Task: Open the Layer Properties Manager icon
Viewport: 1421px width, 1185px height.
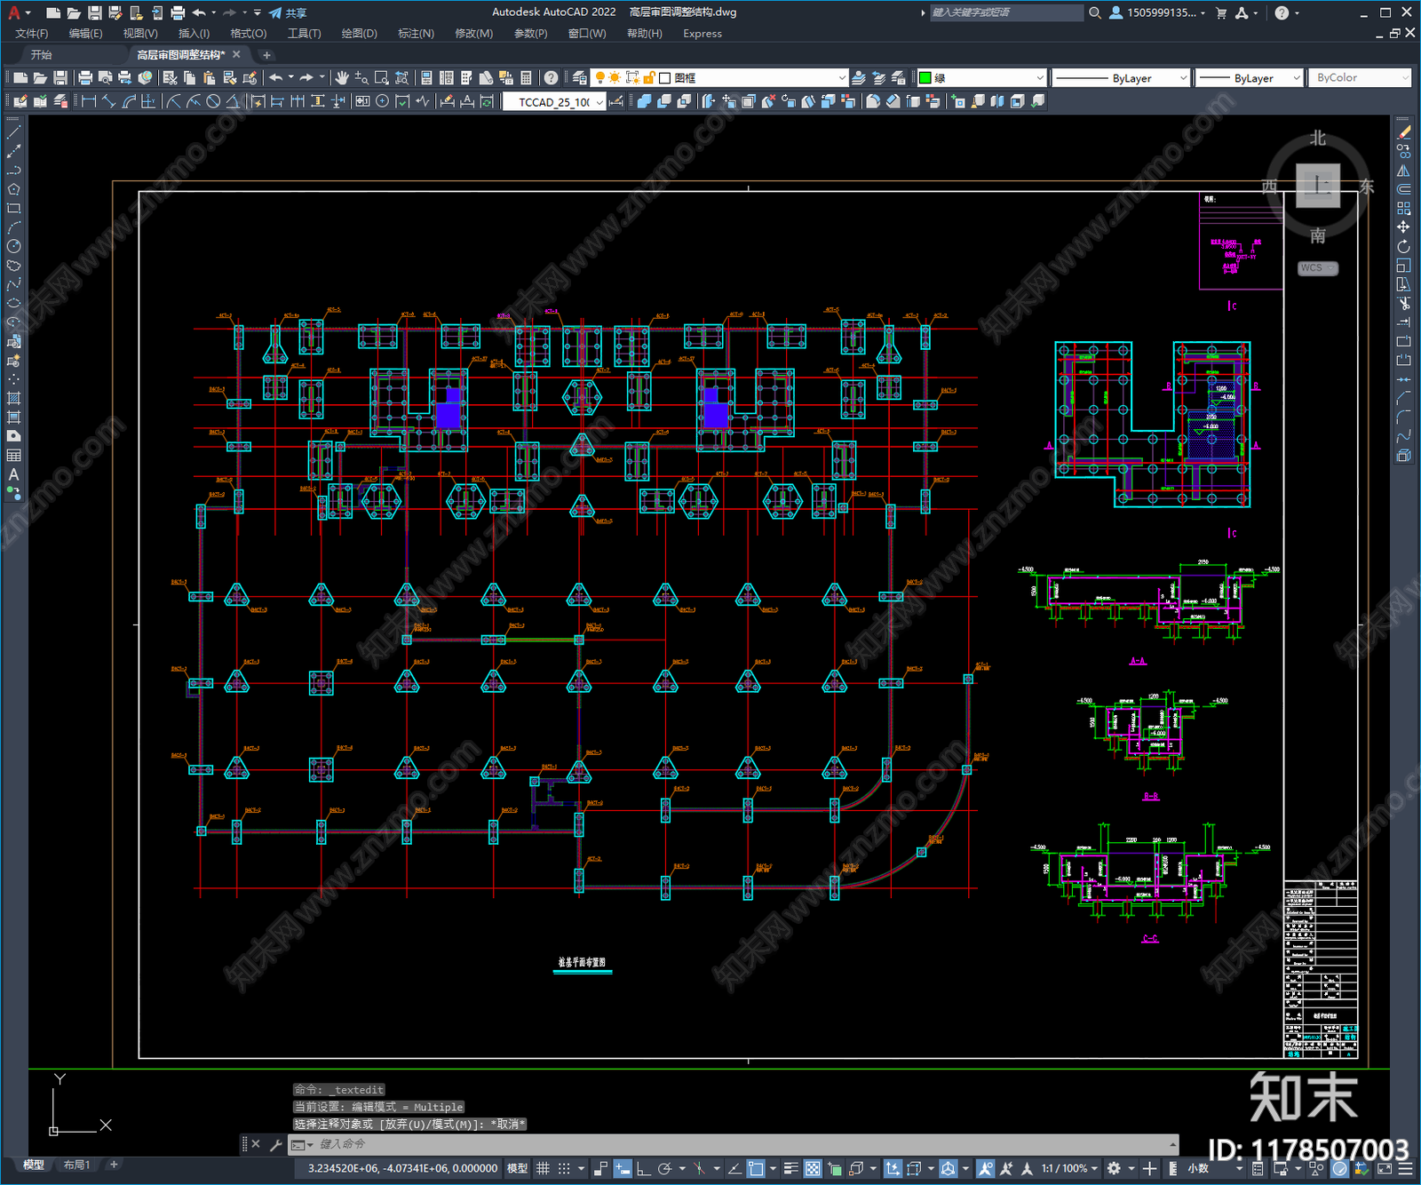Action: 580,78
